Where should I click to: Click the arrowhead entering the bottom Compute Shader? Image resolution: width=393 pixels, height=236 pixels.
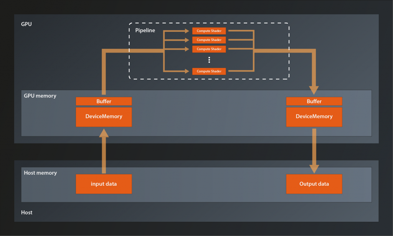(189, 71)
